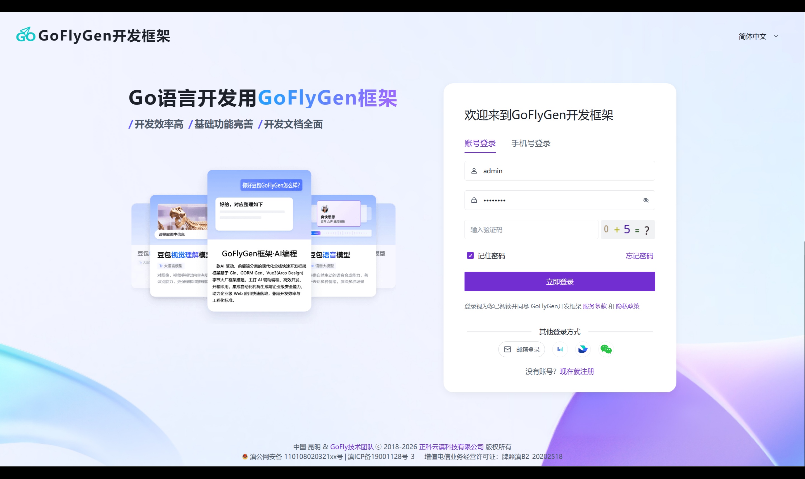Click 滇公网安备 110108020321xx号 text
This screenshot has width=805, height=479.
tap(296, 456)
